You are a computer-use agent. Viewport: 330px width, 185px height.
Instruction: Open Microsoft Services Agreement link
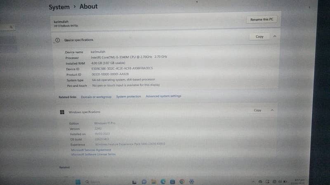[x=91, y=150]
